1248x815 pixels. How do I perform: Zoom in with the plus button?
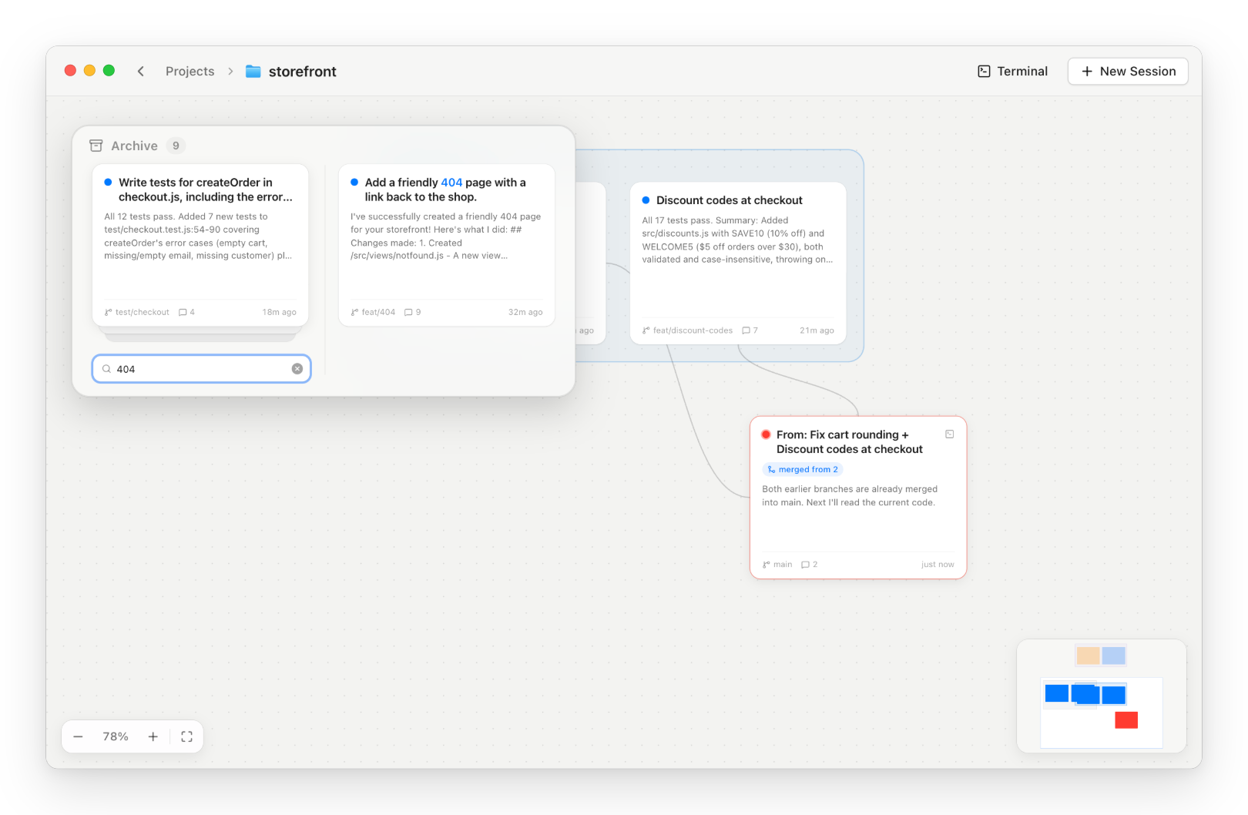point(153,736)
